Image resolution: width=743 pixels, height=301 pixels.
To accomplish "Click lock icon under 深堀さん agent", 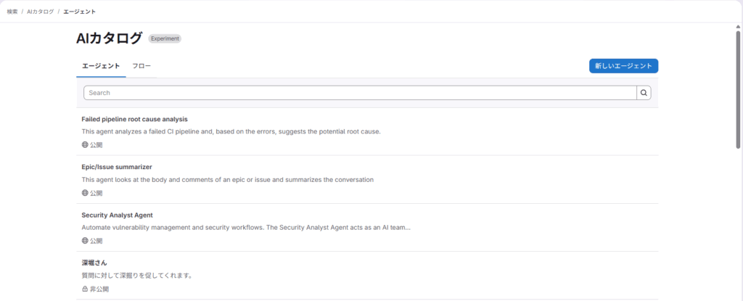I will tap(85, 289).
